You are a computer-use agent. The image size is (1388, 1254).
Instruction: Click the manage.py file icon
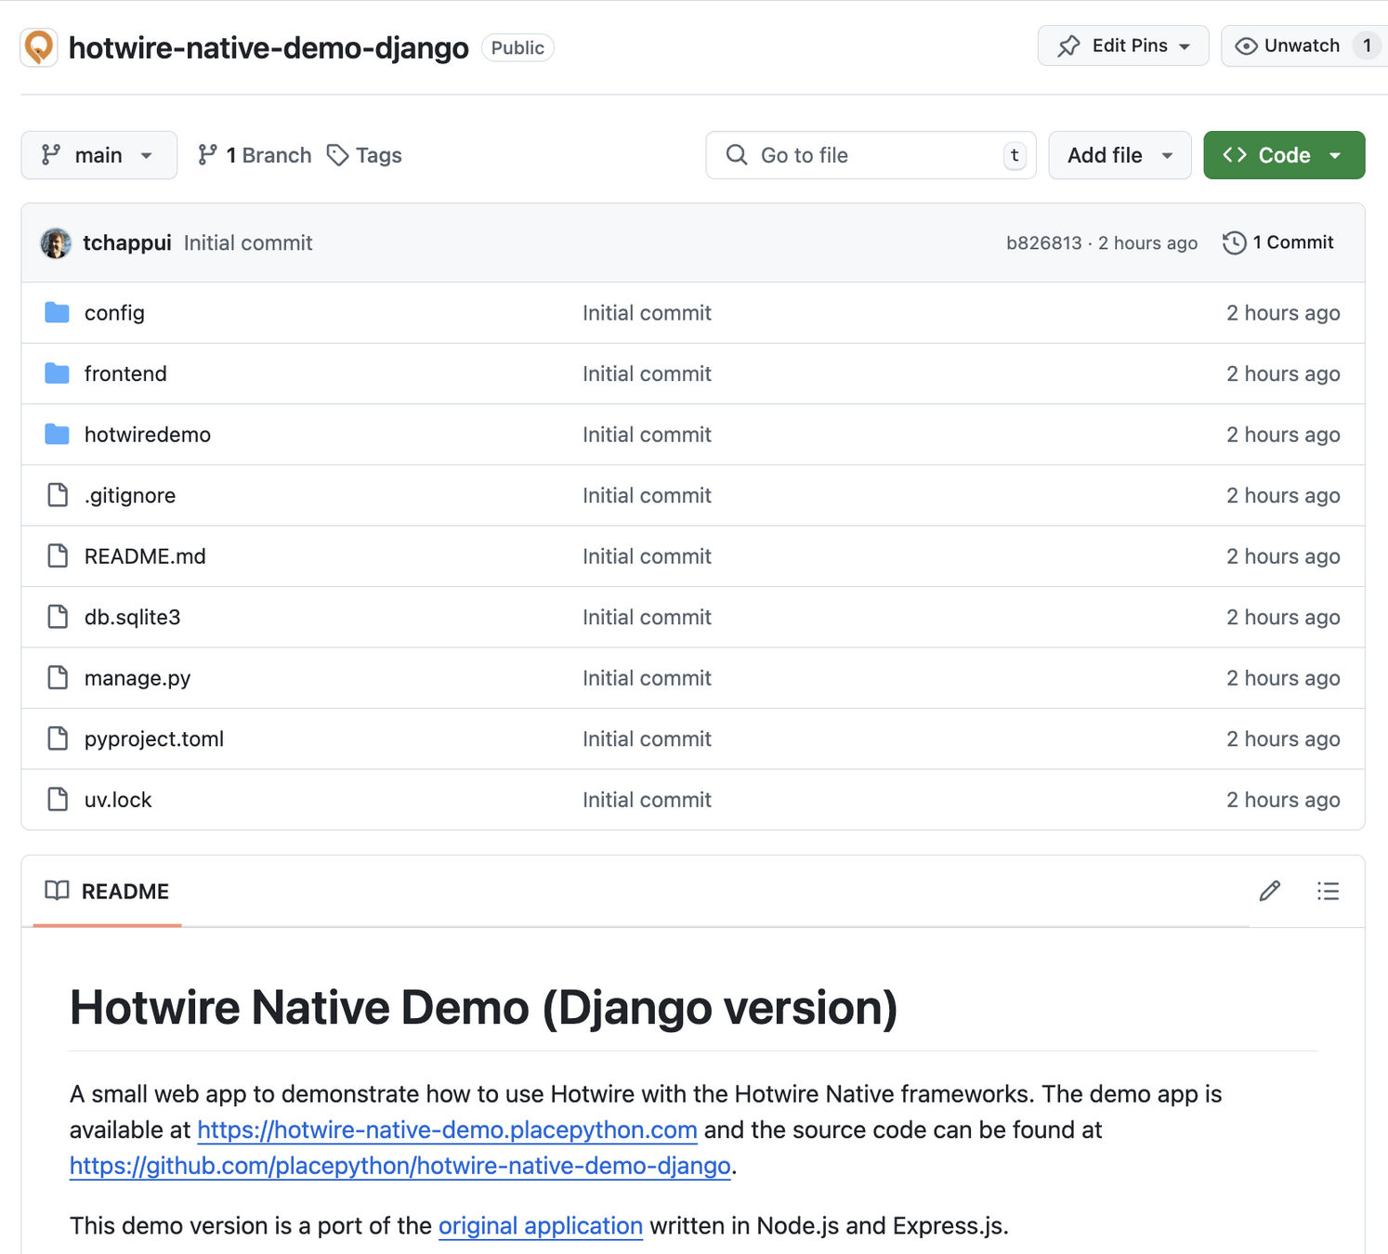(58, 678)
